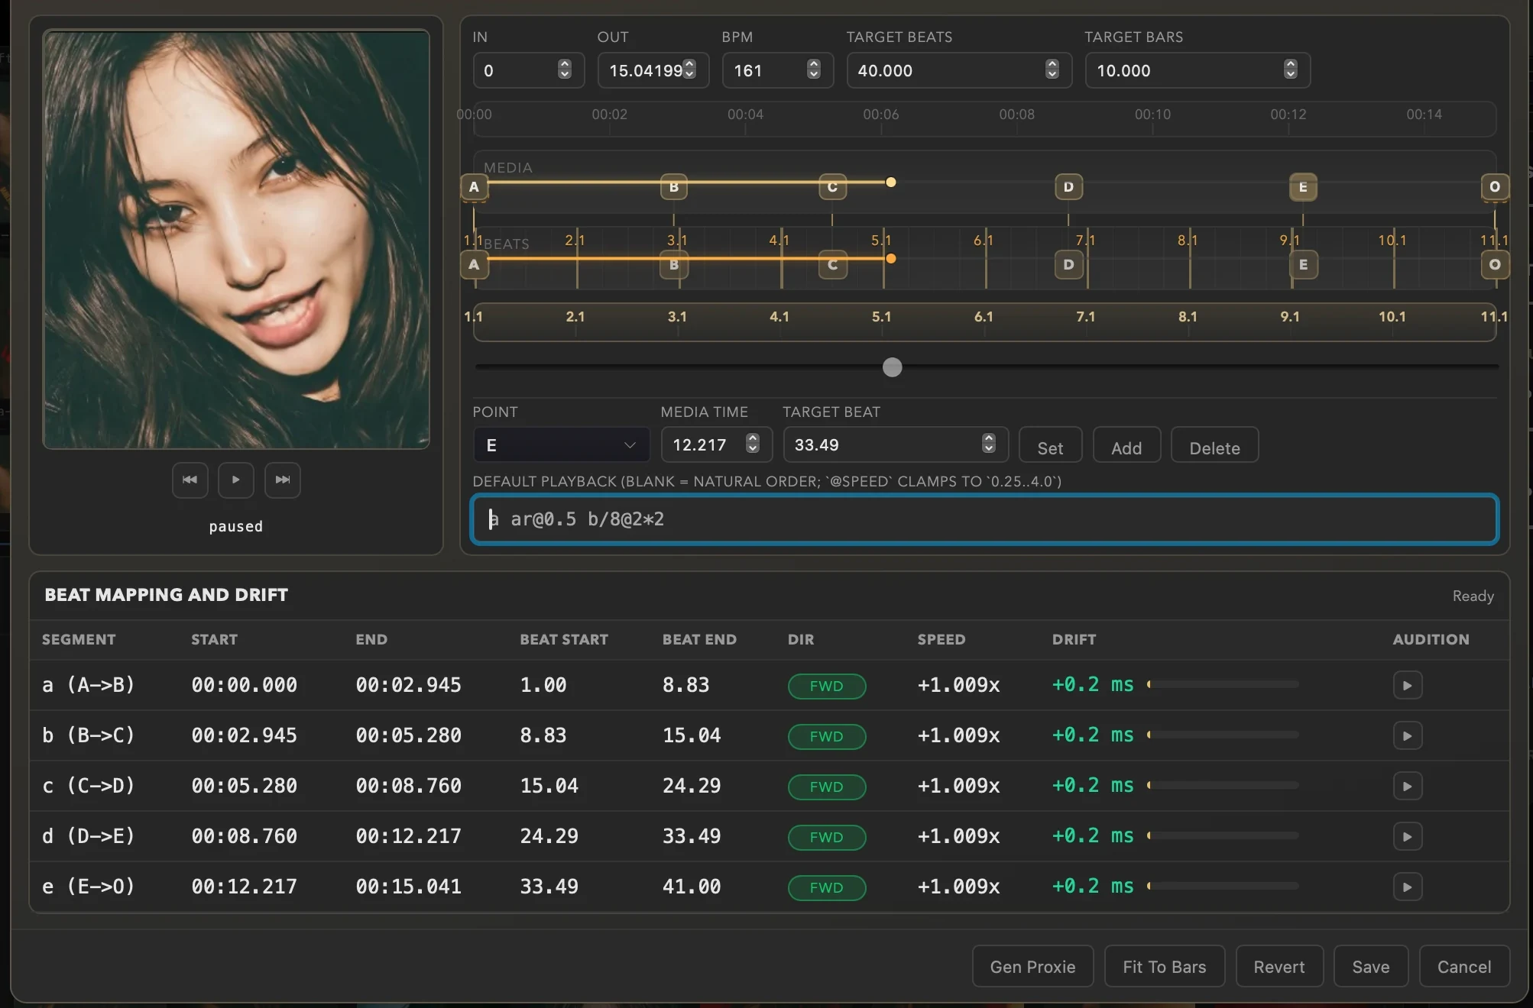Click the gray scrub slider handle
The height and width of the screenshot is (1008, 1533).
(x=892, y=367)
